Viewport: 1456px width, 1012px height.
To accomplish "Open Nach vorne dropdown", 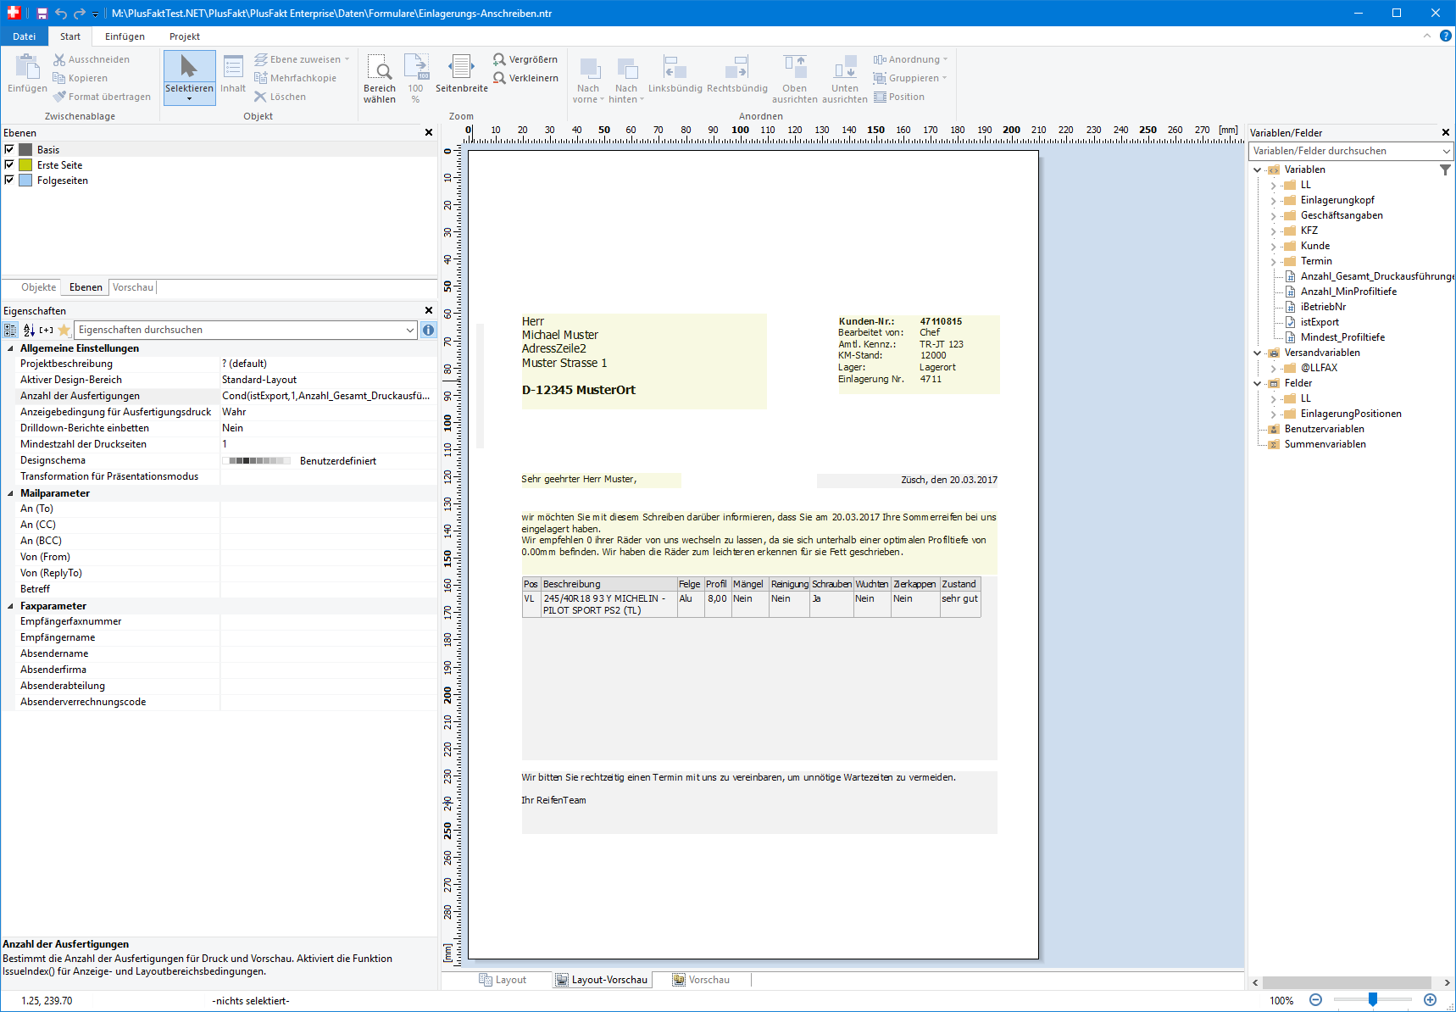I will click(x=602, y=100).
